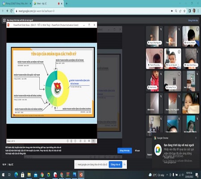
Task: Select the highlighted Slide Show view icon
Action: point(93,141)
